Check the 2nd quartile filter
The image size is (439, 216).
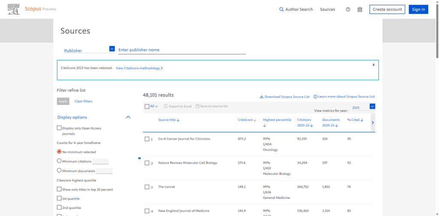[x=59, y=207]
